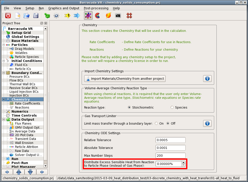248x182 pixels.
Task: Click the Relative Tolerance input field
Action: click(x=170, y=140)
